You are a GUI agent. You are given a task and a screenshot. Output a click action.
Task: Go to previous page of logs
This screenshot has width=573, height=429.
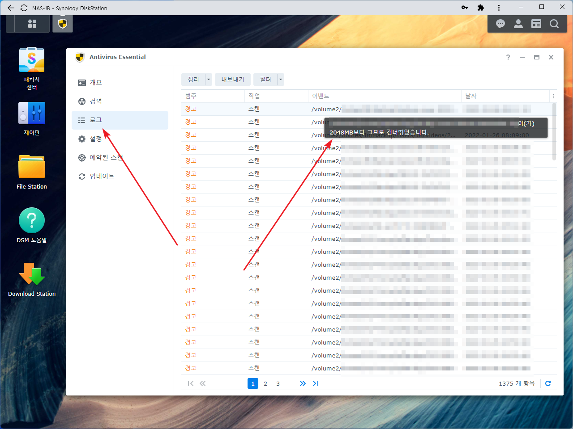pyautogui.click(x=203, y=383)
